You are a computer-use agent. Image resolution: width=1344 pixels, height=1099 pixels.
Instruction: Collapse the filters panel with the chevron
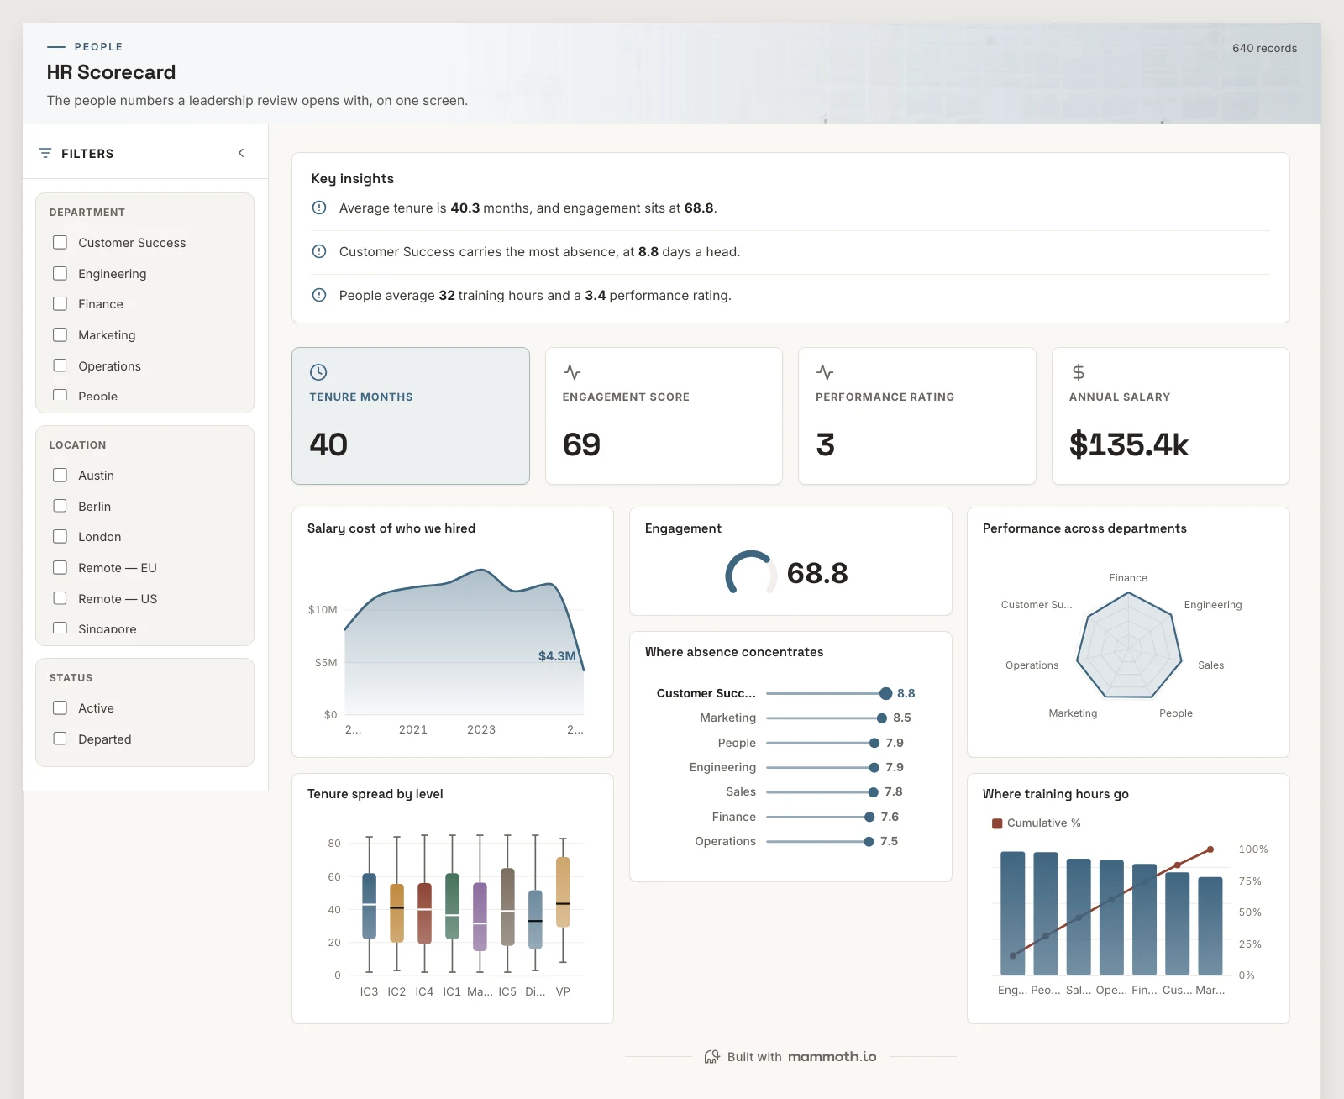click(x=241, y=153)
